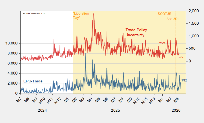Click the 2025 year label
Screen dimensions: 204x123
(115, 110)
